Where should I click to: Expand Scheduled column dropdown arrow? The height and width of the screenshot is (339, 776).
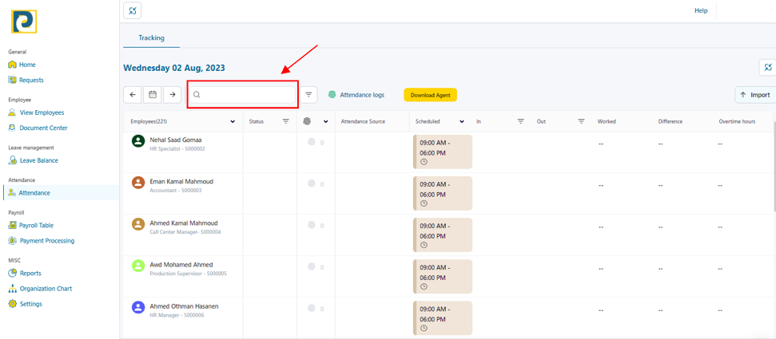click(462, 121)
